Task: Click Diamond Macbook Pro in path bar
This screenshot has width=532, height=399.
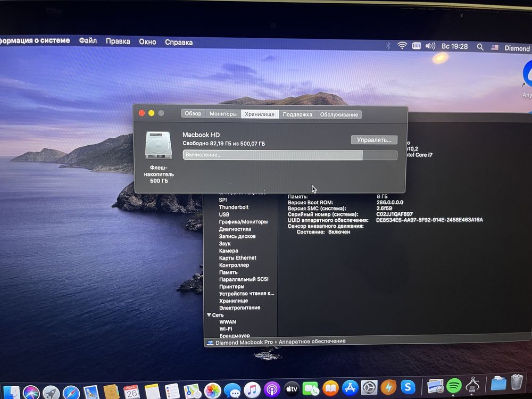Action: [x=244, y=342]
